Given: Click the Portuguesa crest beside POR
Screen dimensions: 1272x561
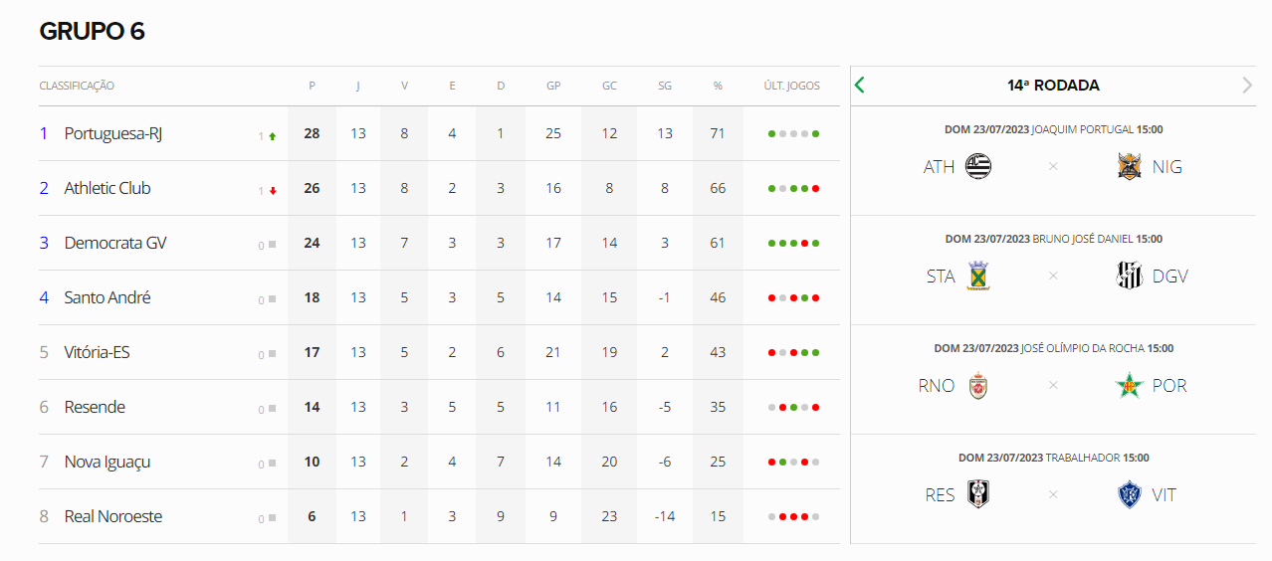Looking at the screenshot, I should (x=1129, y=385).
